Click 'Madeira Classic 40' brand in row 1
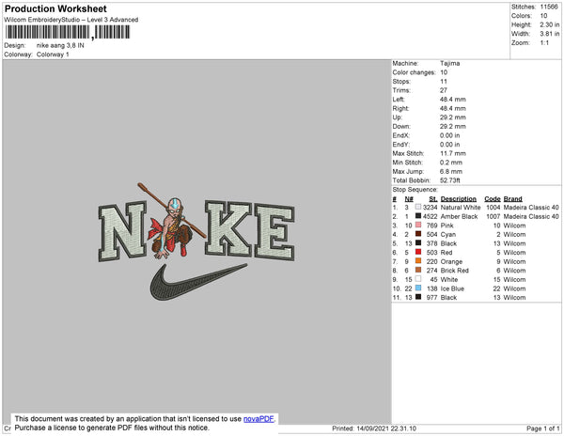The width and height of the screenshot is (564, 436). (x=531, y=208)
